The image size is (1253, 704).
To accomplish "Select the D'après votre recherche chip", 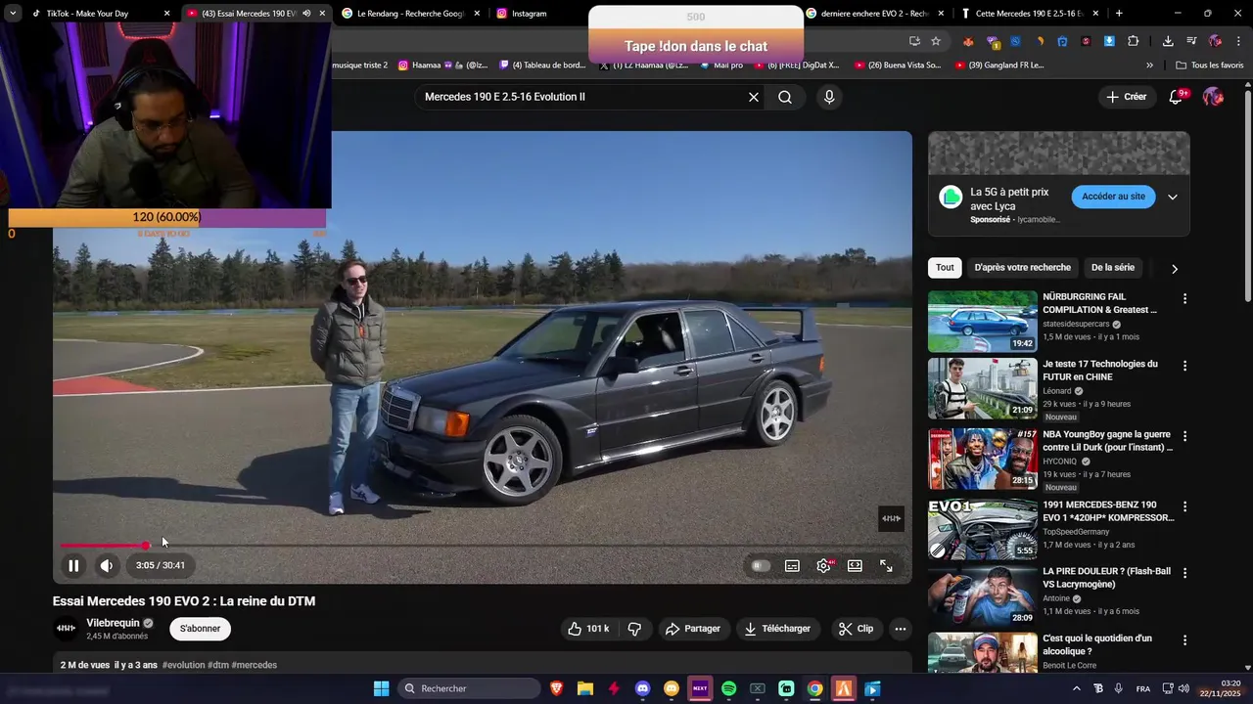I will click(x=1022, y=268).
